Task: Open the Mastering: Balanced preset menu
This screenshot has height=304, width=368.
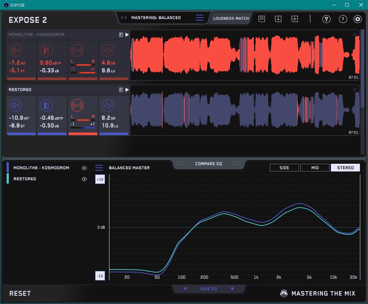Action: point(199,18)
